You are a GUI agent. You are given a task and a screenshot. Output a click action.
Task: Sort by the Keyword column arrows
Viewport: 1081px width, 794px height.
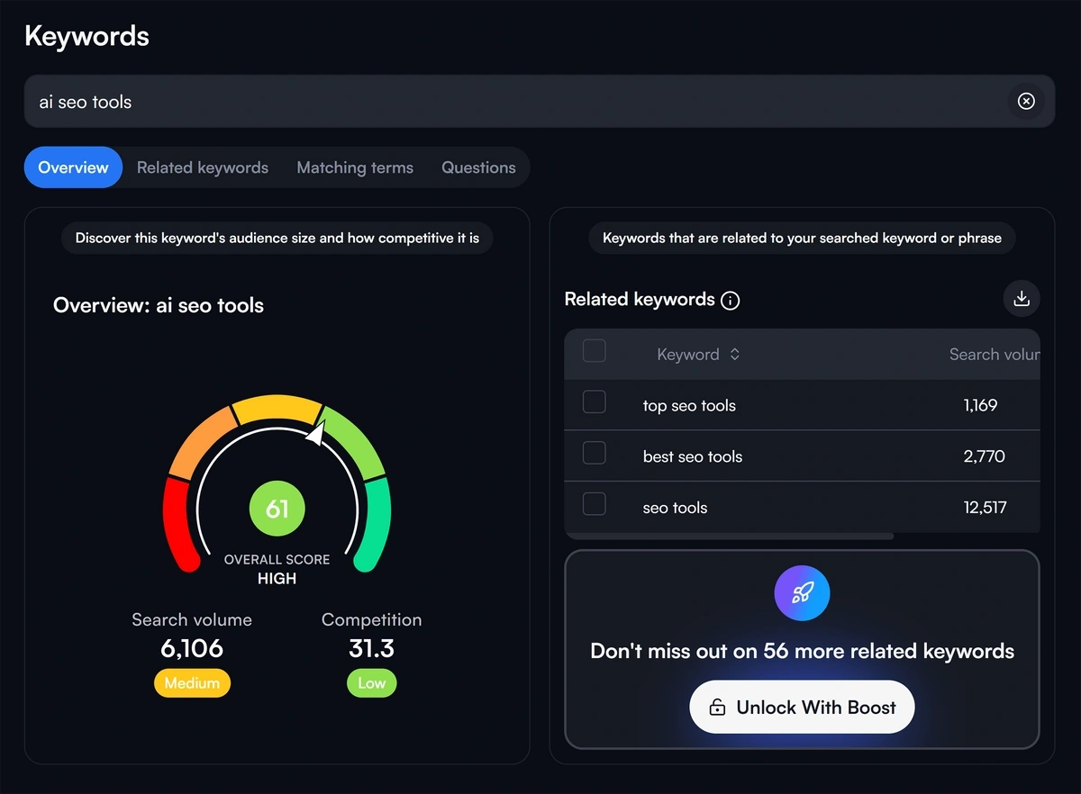pos(735,355)
